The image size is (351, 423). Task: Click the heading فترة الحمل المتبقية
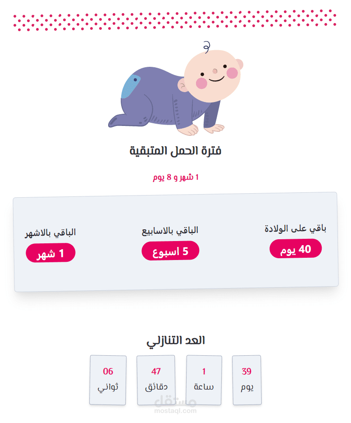[176, 151]
